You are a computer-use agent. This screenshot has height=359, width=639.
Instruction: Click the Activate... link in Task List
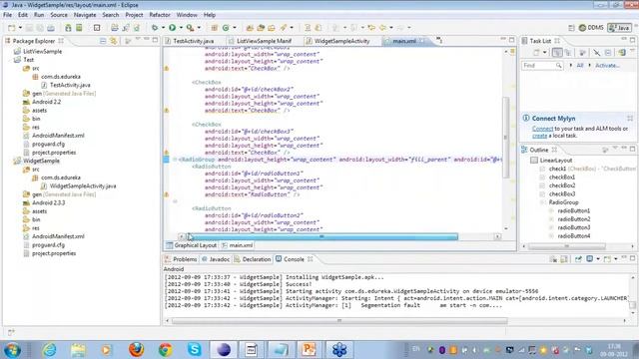coord(607,65)
